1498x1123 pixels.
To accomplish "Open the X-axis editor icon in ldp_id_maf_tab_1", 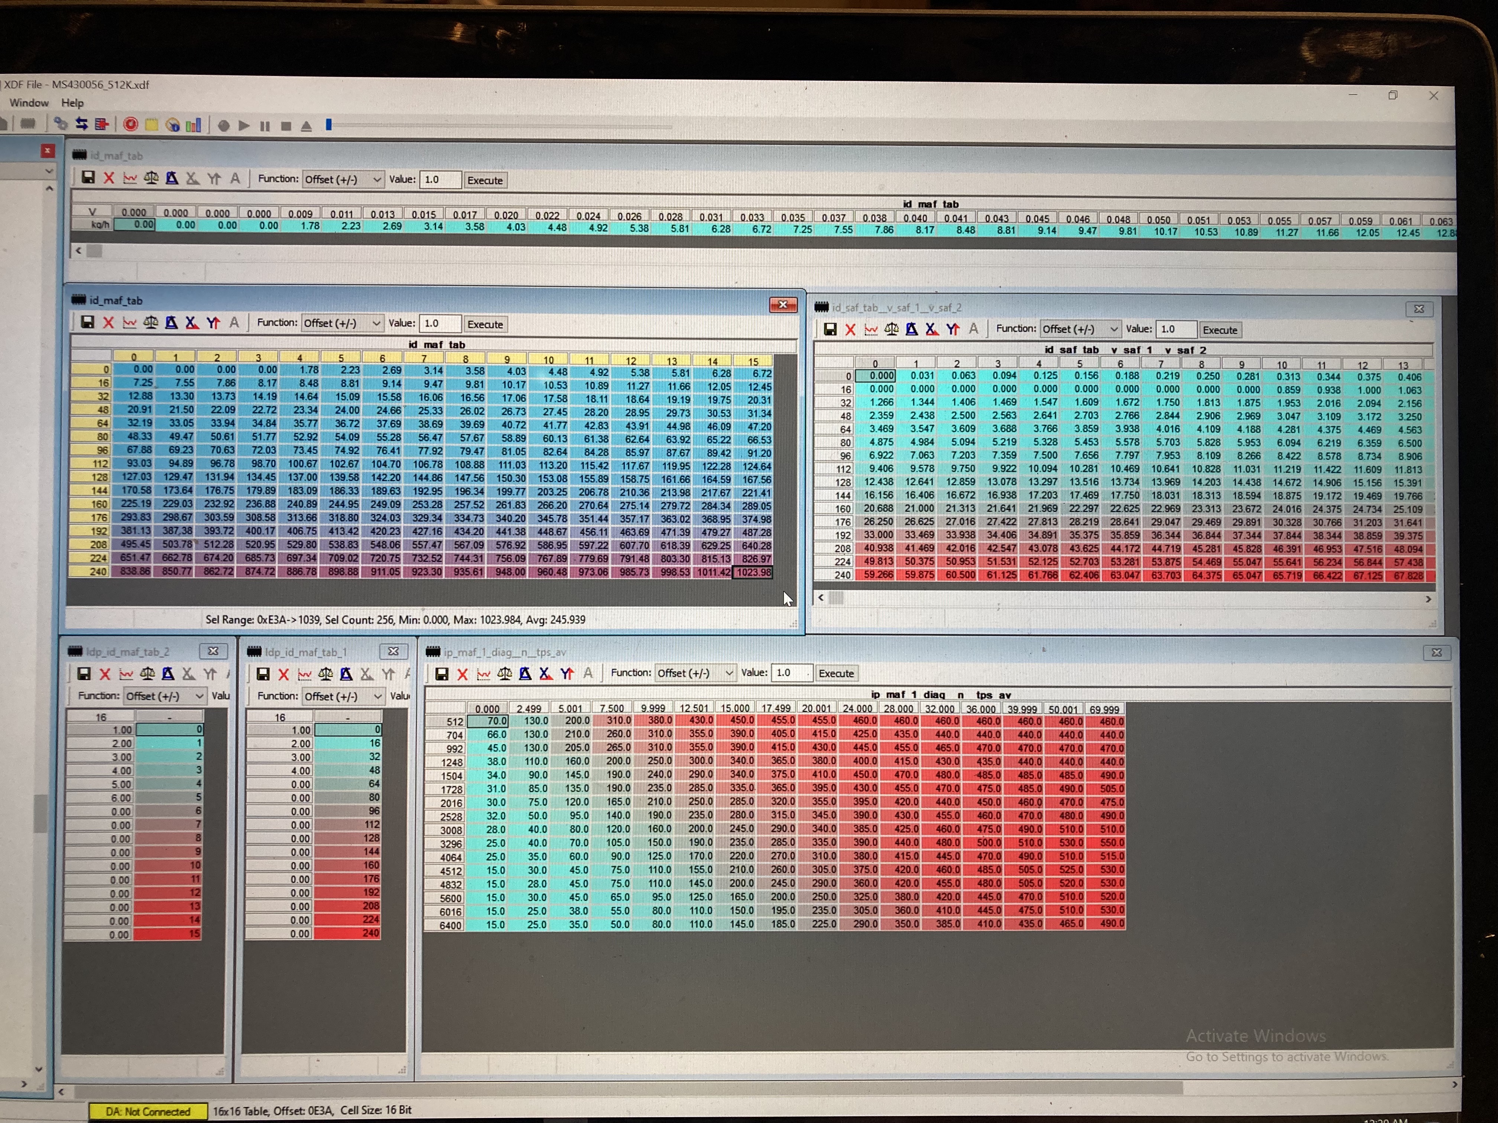I will (366, 674).
